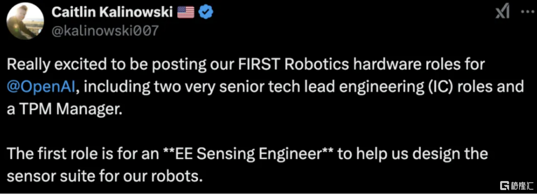This screenshot has height=194, width=537.
Task: Open the three-dot more options menu
Action: [525, 12]
